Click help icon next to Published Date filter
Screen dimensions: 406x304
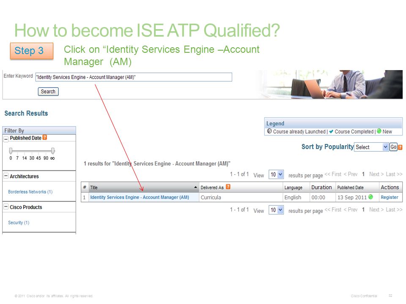coord(45,137)
